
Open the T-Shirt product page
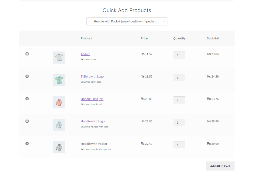tap(85, 54)
